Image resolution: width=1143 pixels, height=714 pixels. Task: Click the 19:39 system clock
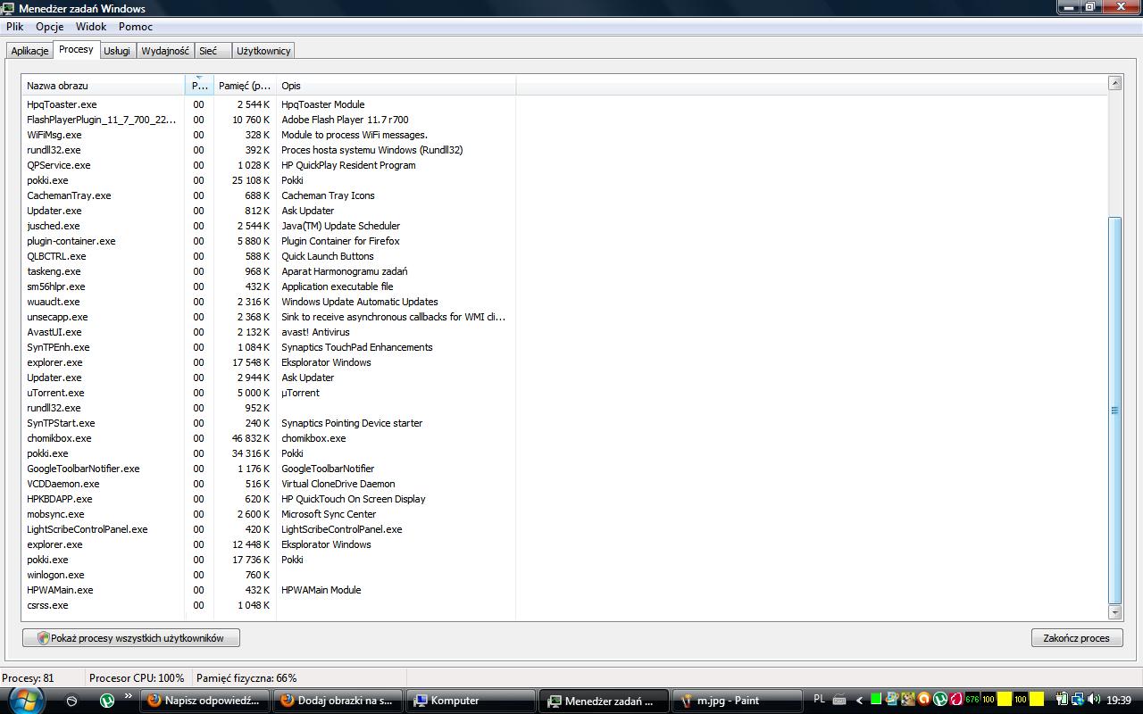(x=1119, y=701)
